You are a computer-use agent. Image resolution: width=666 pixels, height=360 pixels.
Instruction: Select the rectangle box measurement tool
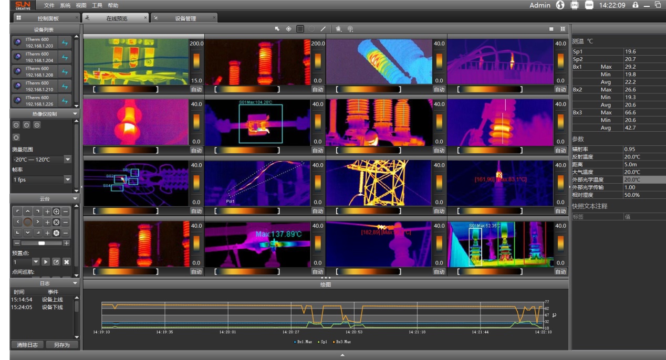300,29
